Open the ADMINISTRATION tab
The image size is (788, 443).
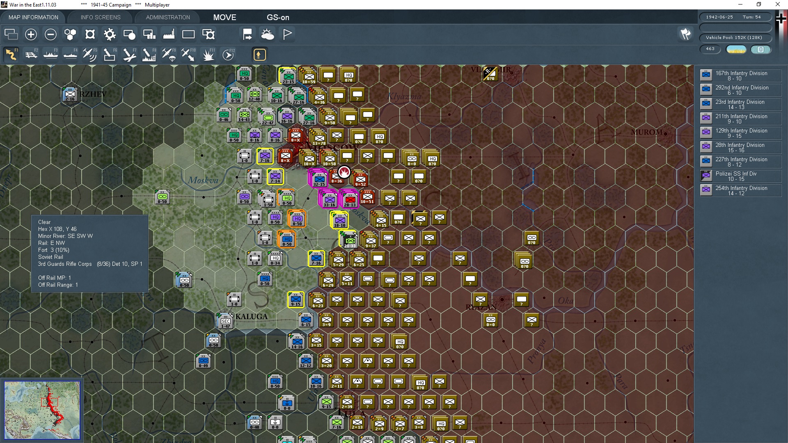168,17
